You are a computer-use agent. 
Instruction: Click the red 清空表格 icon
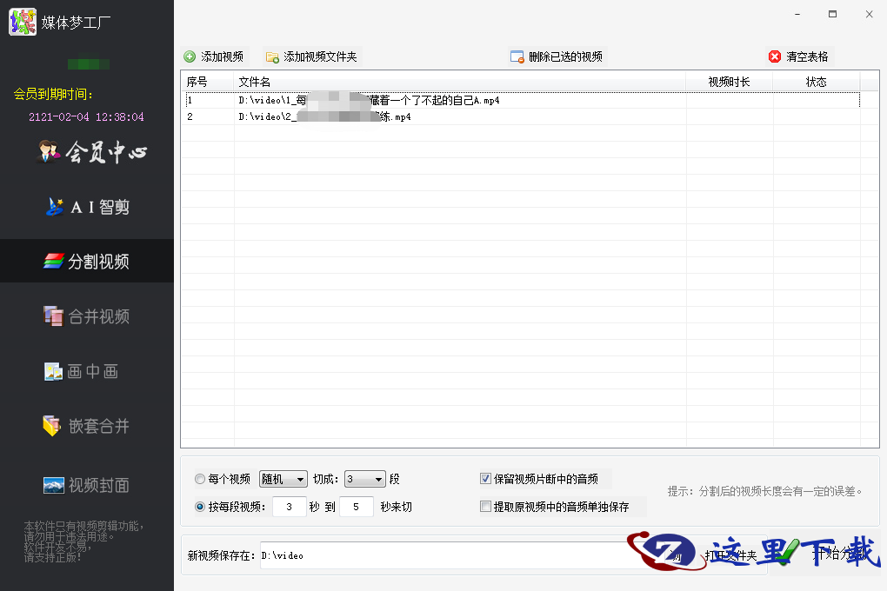(775, 56)
